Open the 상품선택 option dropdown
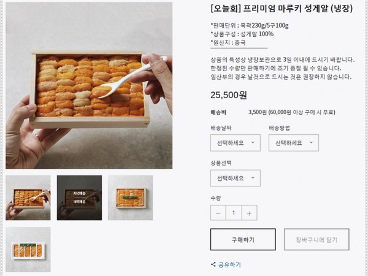368x276 pixels. pos(235,178)
